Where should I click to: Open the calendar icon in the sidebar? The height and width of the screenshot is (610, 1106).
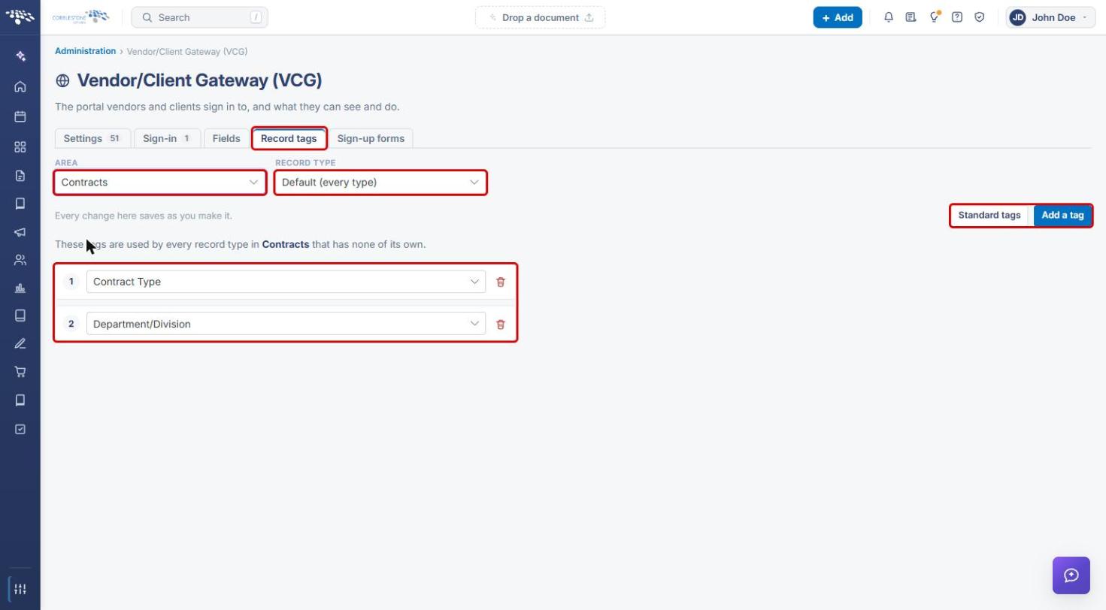(20, 116)
